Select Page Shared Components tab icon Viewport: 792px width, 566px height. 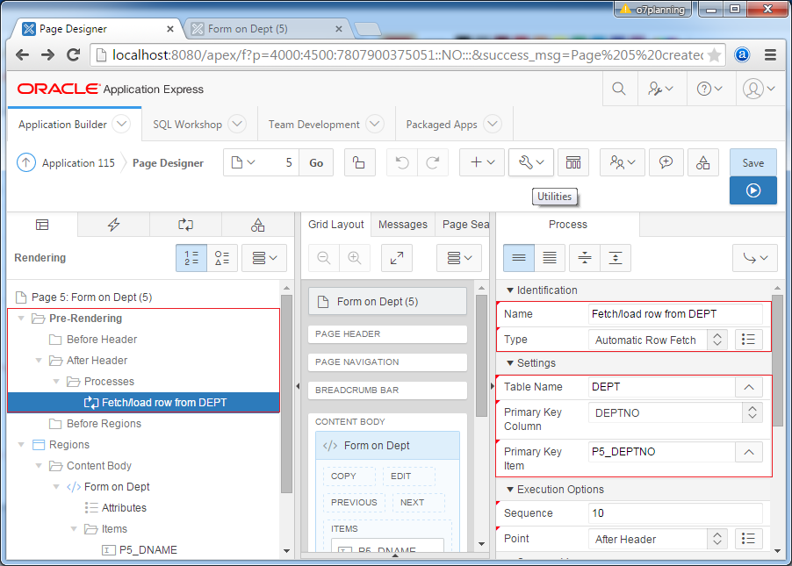257,225
